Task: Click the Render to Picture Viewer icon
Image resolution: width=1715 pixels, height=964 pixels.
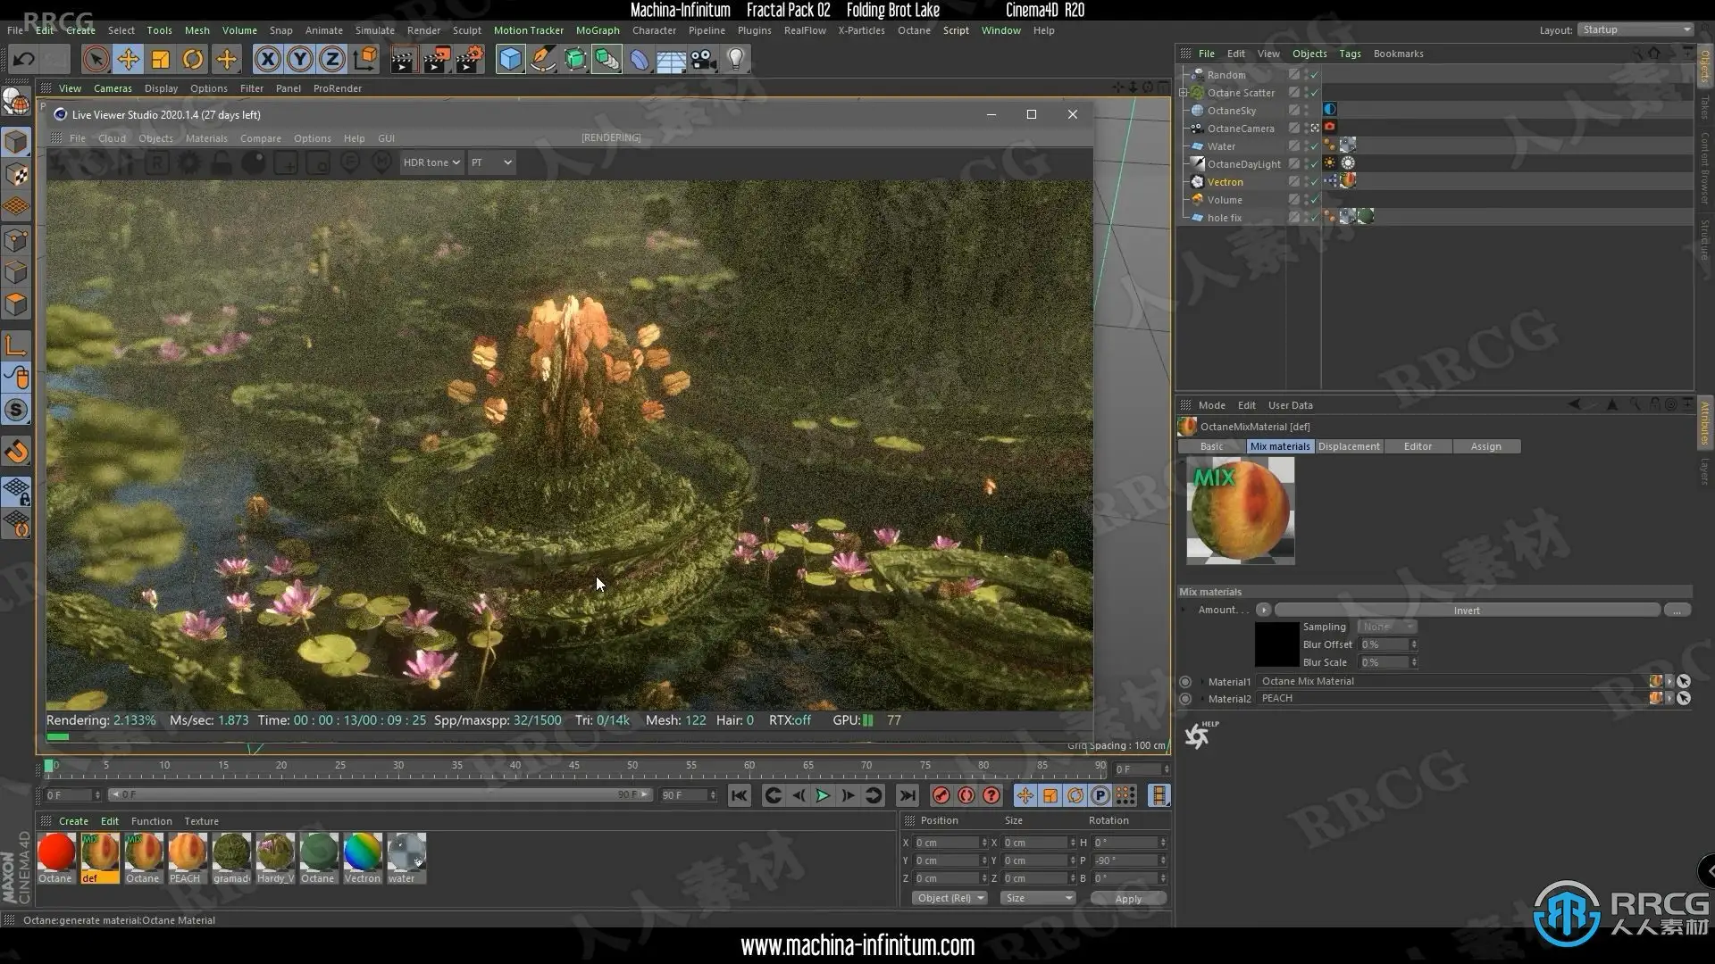Action: (436, 60)
